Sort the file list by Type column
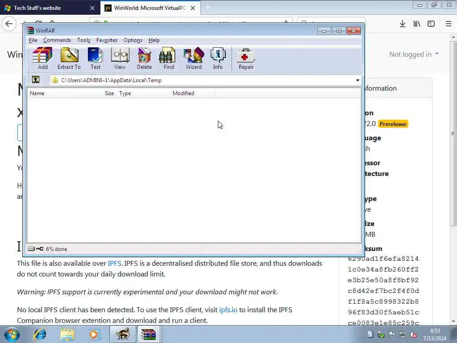The width and height of the screenshot is (457, 343). 143,93
